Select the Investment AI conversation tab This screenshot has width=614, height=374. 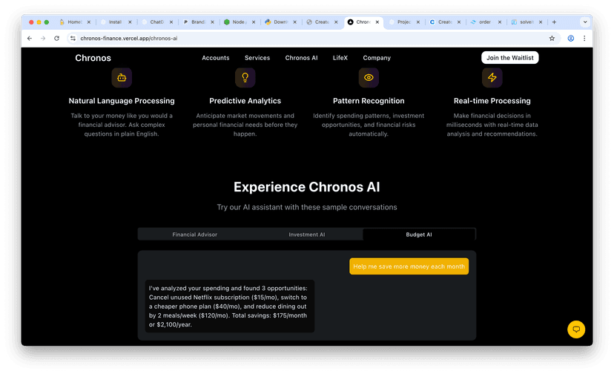tap(306, 234)
